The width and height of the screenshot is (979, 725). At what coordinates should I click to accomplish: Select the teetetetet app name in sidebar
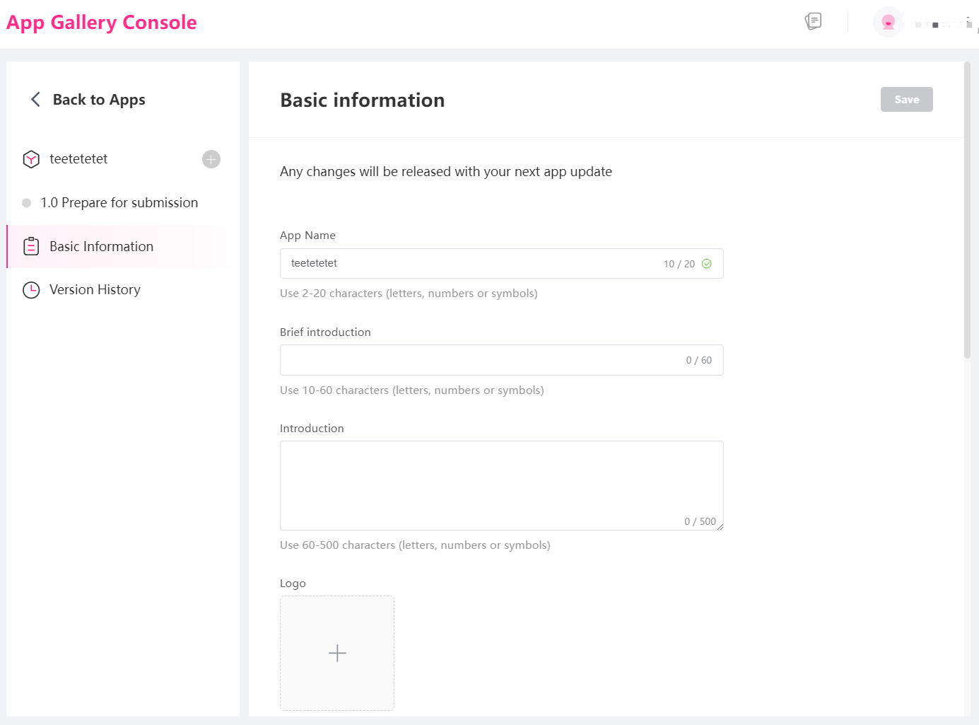(x=78, y=159)
